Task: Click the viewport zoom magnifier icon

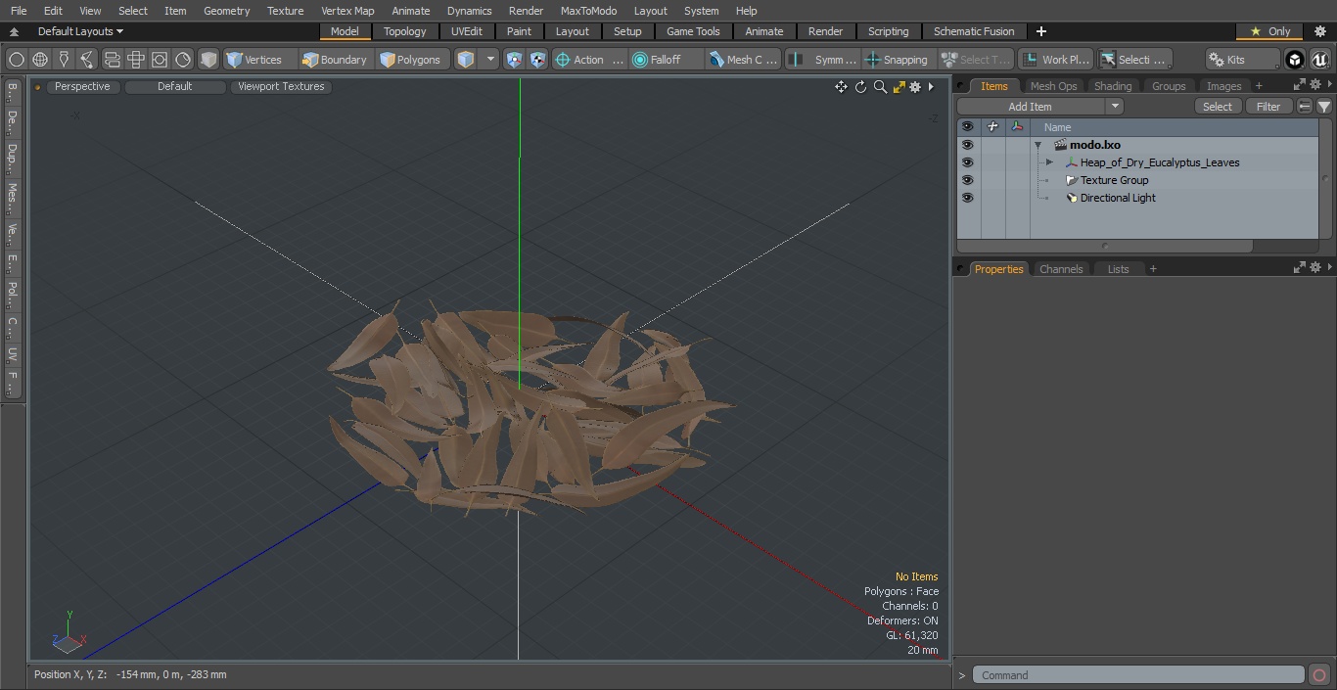Action: [880, 87]
